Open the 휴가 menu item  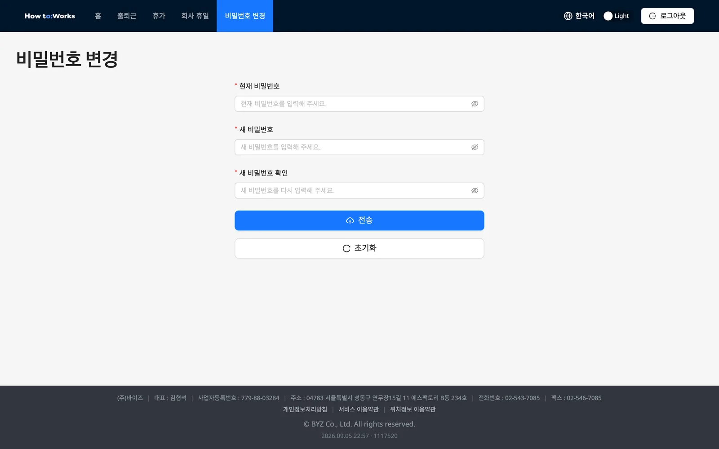159,16
